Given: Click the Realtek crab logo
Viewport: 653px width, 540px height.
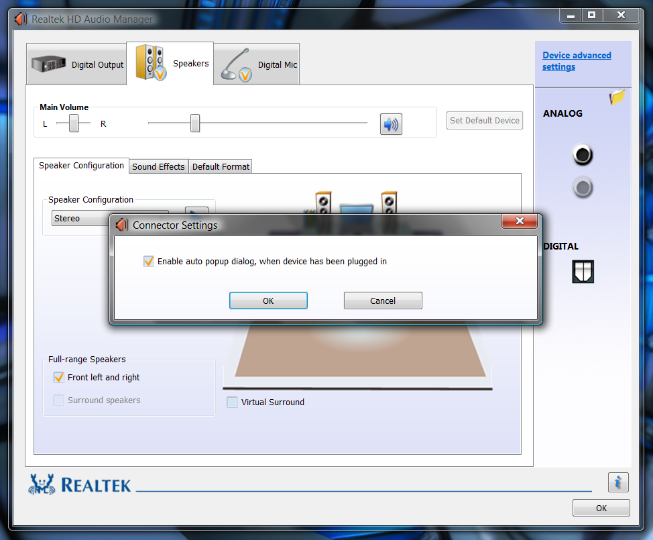Looking at the screenshot, I should [x=42, y=484].
